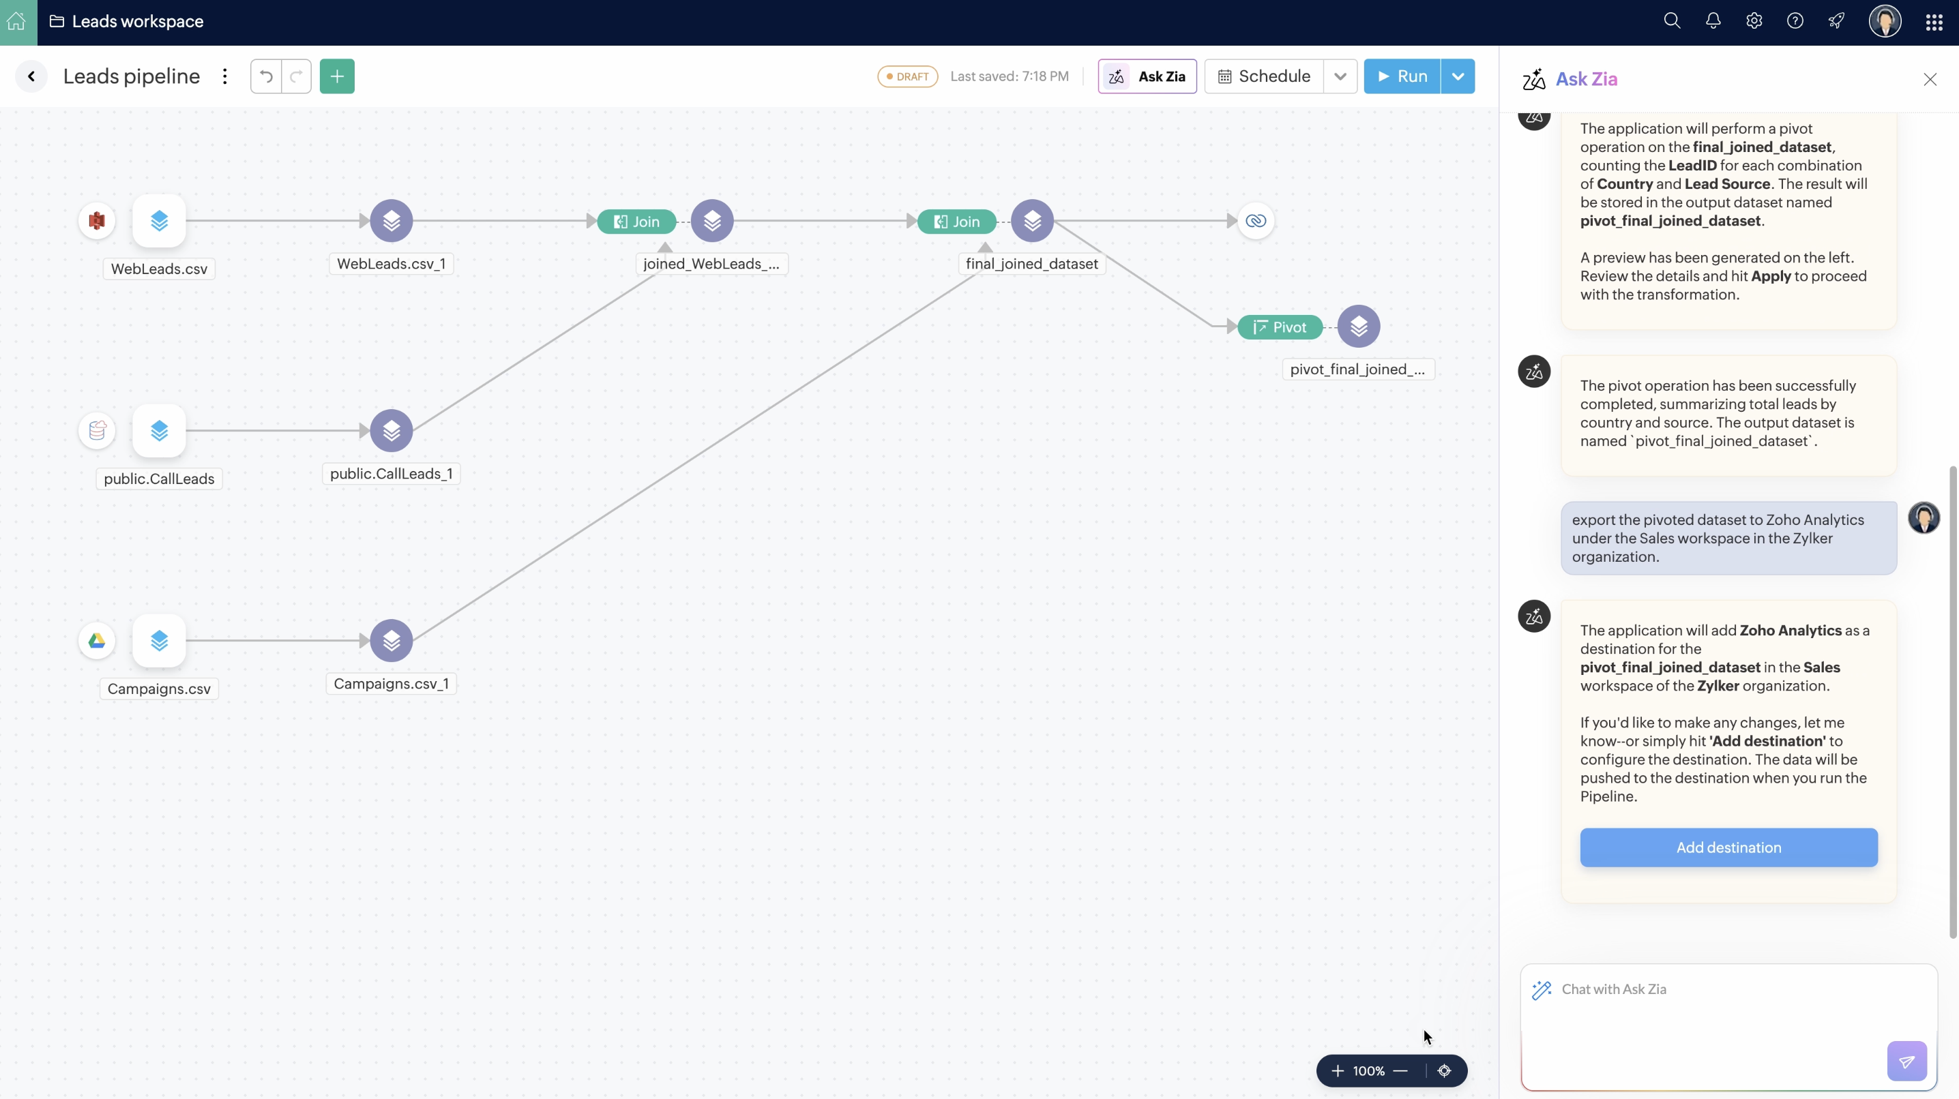The image size is (1959, 1099).
Task: Click the first Join transform node
Action: 636,221
